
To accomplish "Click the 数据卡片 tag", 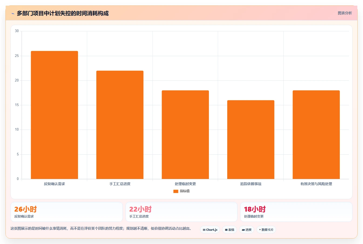I will (x=266, y=230).
